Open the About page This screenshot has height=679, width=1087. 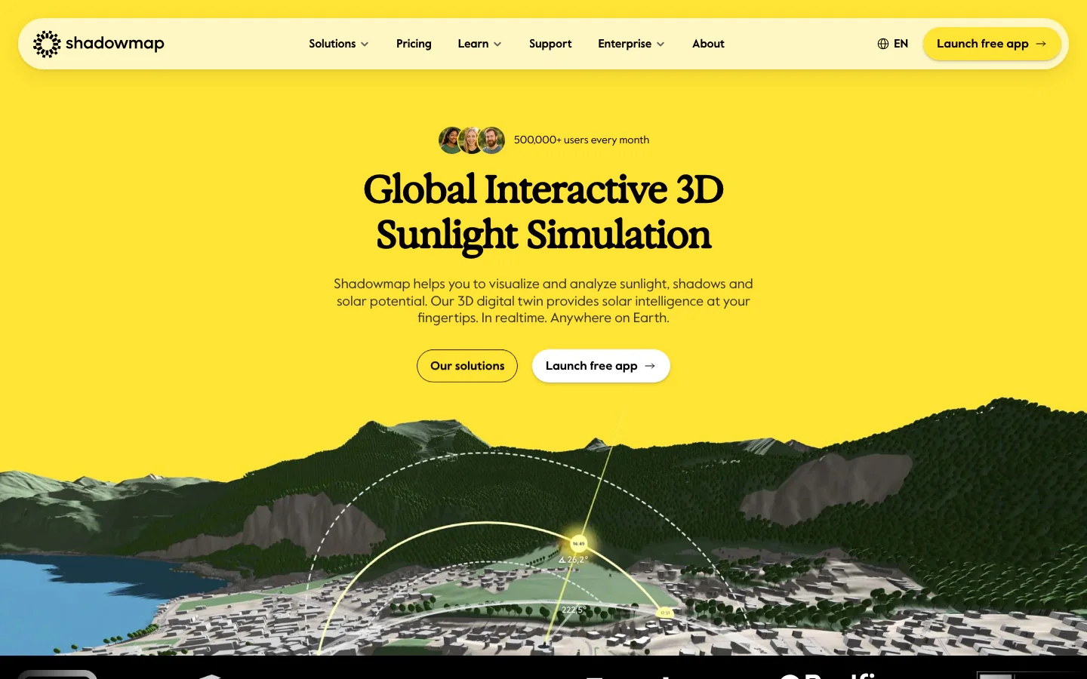(x=708, y=44)
